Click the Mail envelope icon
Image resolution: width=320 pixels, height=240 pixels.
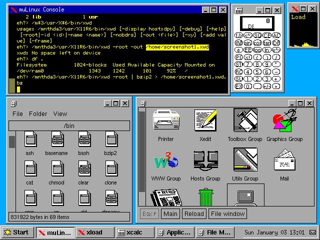[x=284, y=160]
